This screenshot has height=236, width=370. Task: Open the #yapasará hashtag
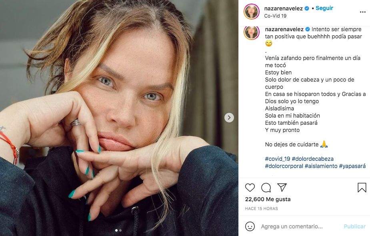(352, 166)
